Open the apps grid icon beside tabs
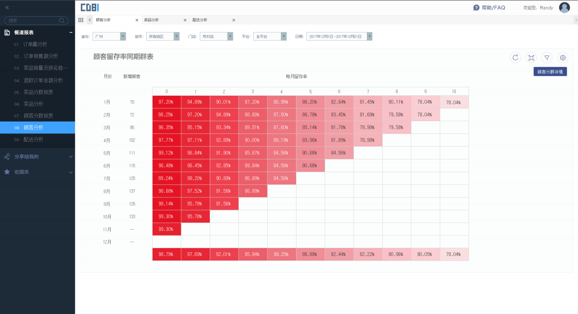This screenshot has height=314, width=578. click(81, 20)
